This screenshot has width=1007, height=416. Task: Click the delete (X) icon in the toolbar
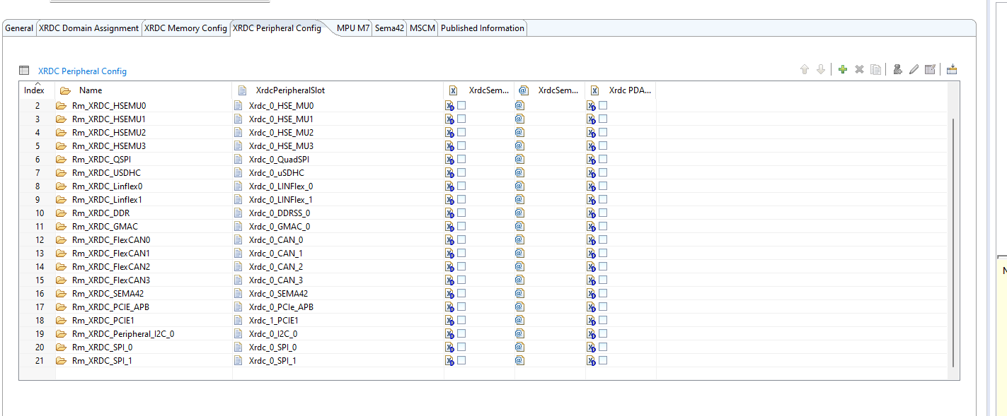(x=859, y=69)
